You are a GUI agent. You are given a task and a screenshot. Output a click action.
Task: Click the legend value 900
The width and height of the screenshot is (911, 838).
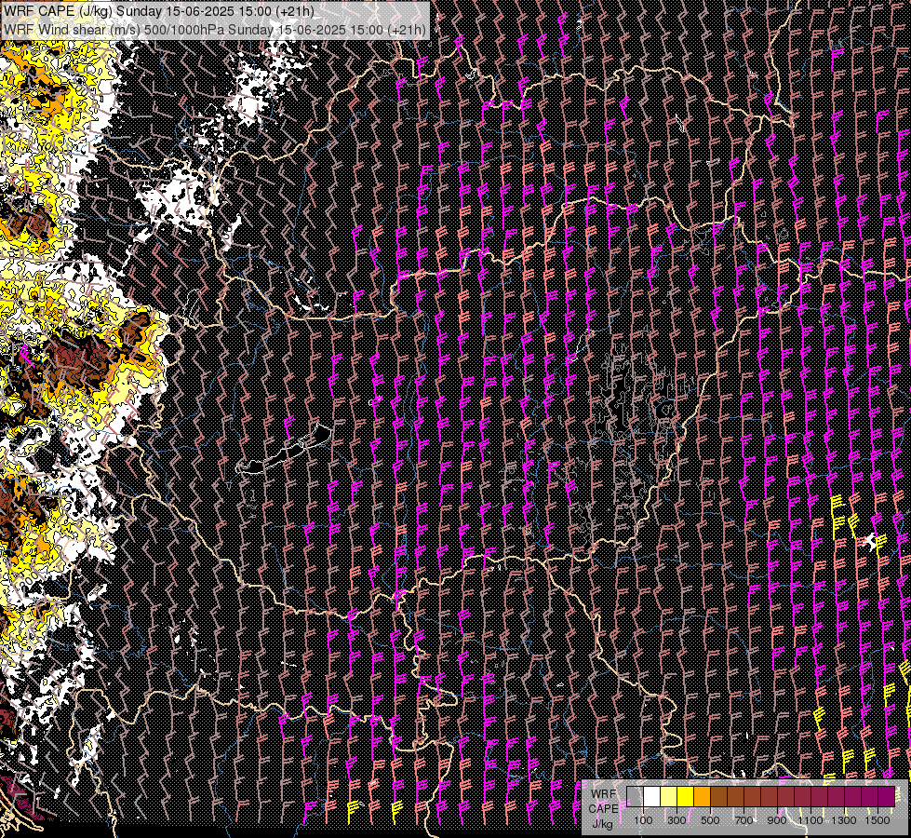point(777,820)
